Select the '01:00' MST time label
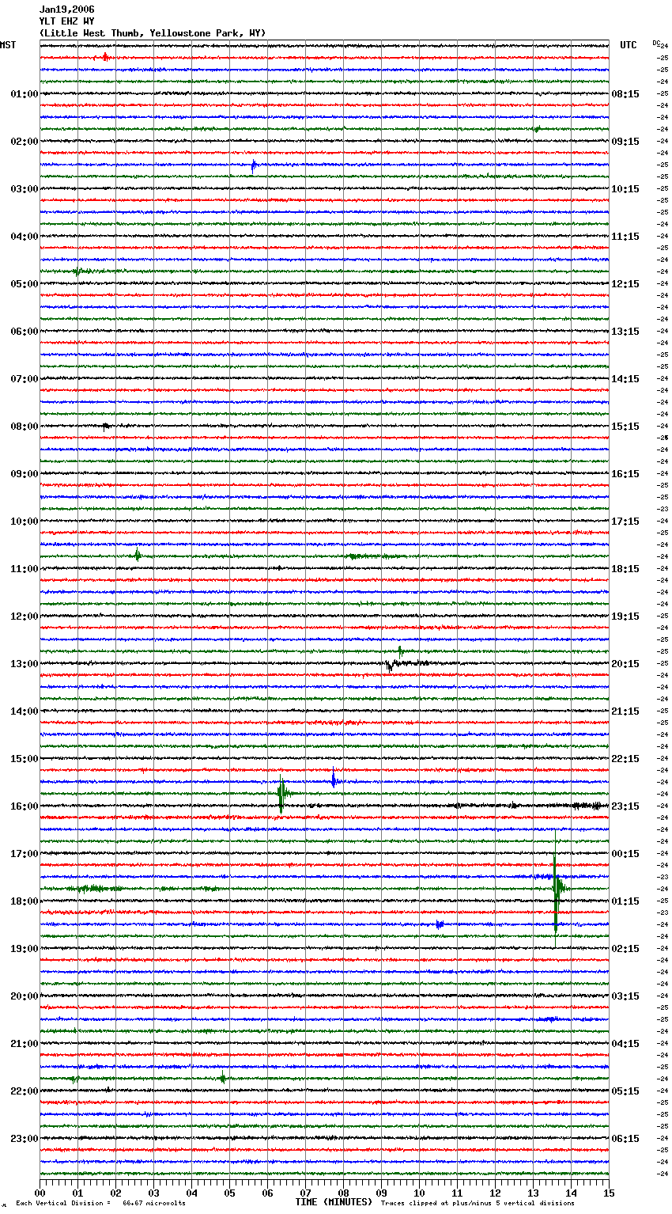This screenshot has width=672, height=1214. point(25,94)
